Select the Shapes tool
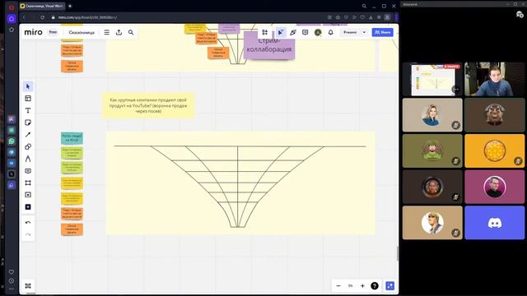The height and width of the screenshot is (296, 527). (x=28, y=146)
